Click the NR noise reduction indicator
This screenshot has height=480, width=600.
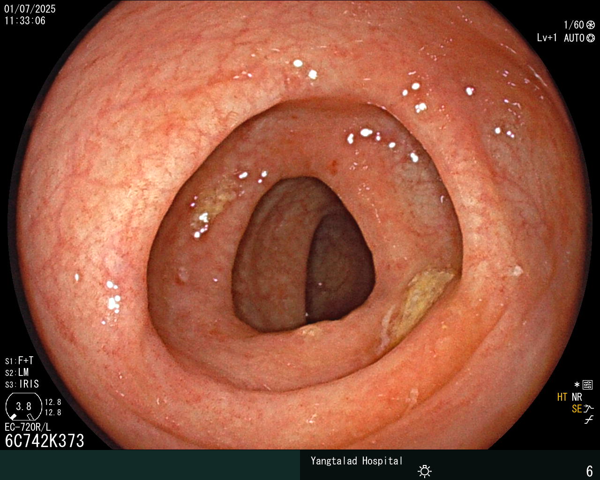click(x=577, y=397)
